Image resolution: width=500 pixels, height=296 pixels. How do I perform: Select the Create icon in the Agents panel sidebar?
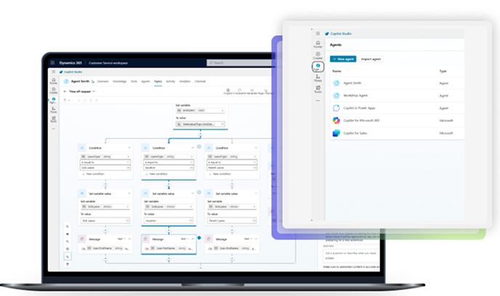click(318, 56)
